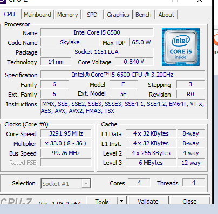Click the Instructions list field
The image size is (218, 214).
tap(122, 108)
